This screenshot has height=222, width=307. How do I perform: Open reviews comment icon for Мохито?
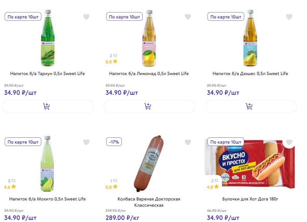point(14,181)
